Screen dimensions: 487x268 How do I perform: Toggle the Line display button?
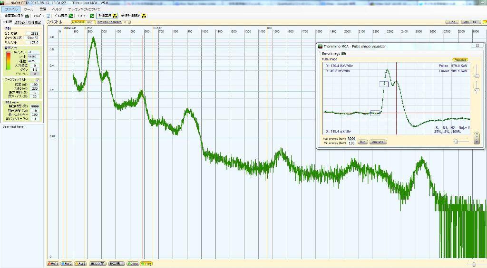[x=452, y=22]
